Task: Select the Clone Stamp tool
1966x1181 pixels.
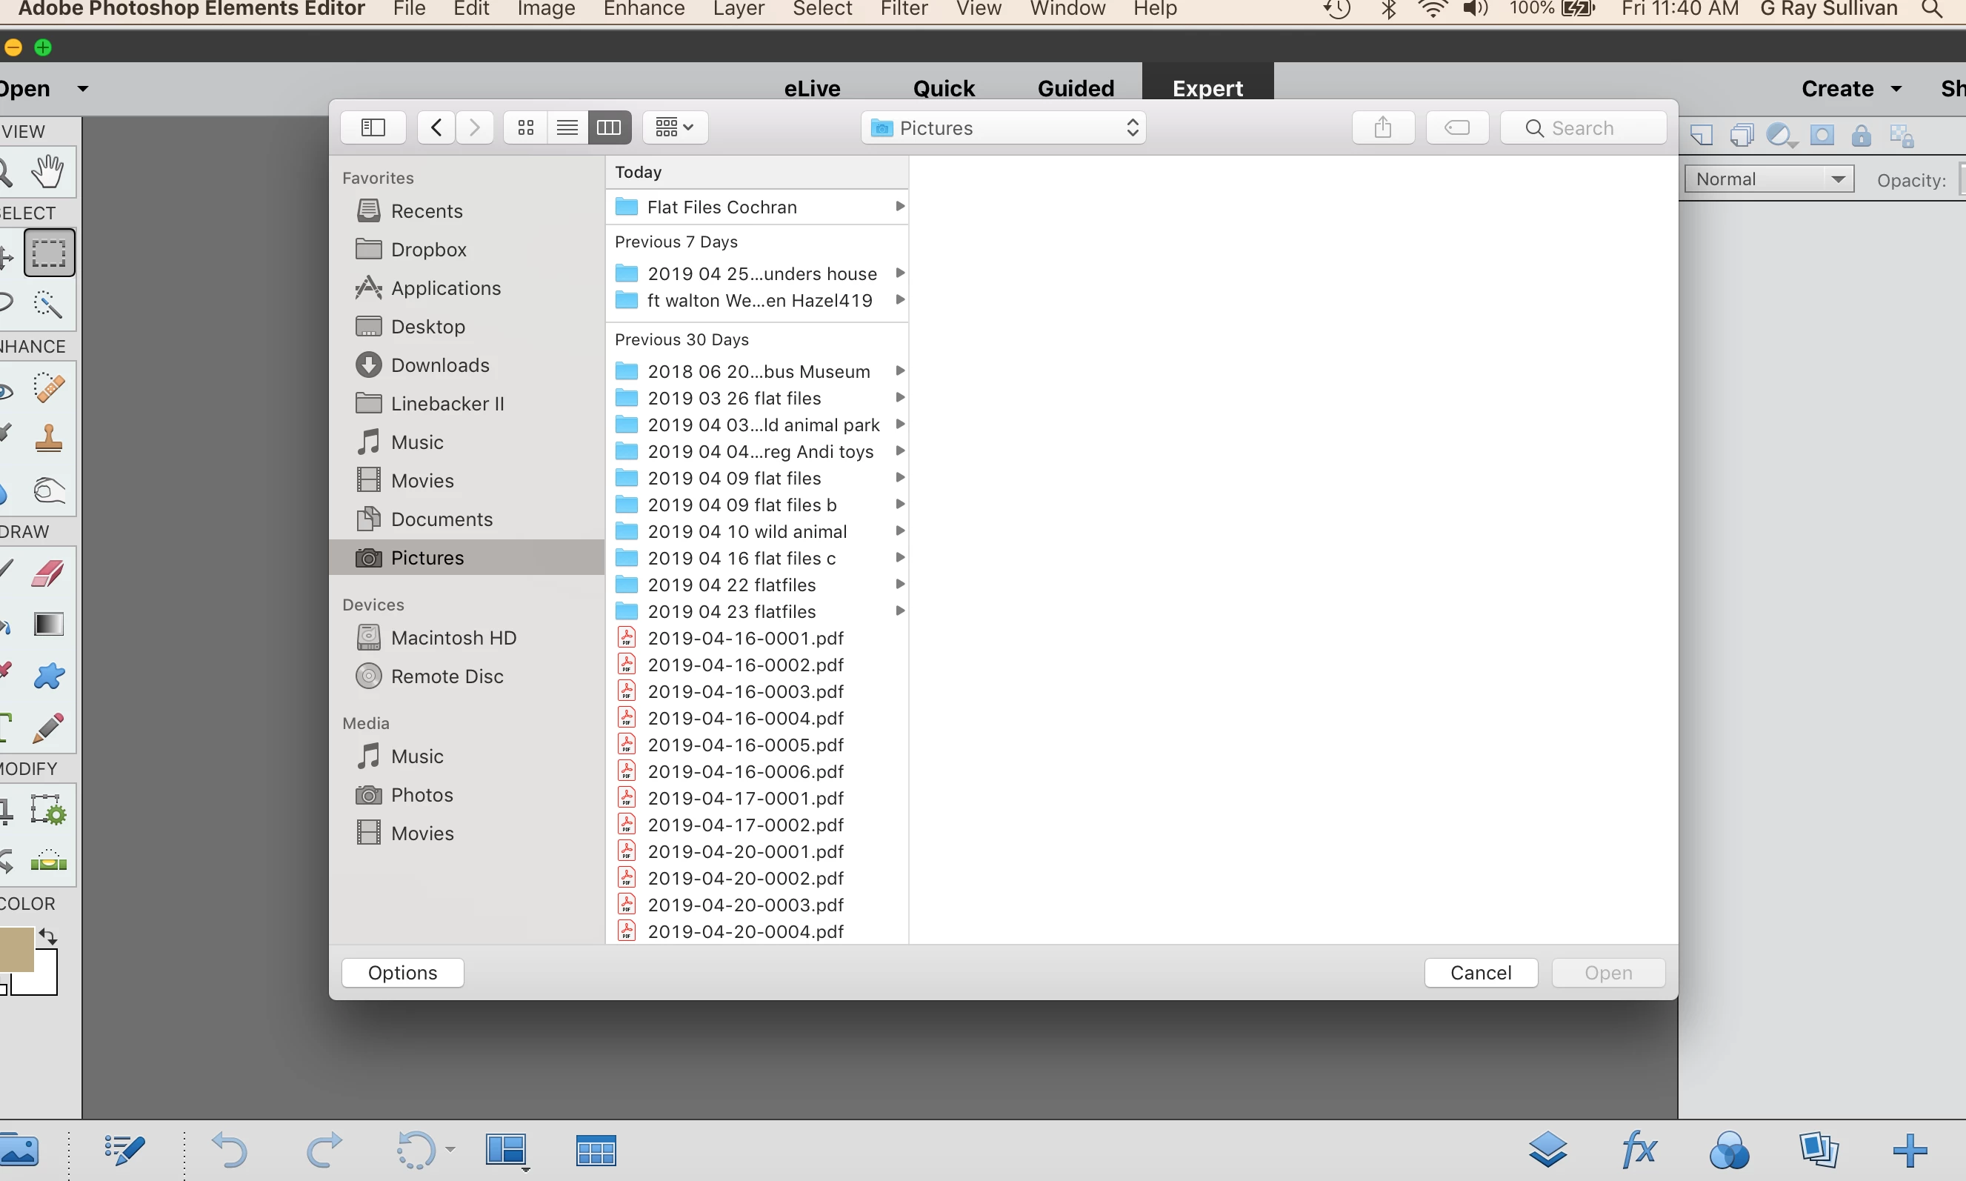Action: coord(49,439)
